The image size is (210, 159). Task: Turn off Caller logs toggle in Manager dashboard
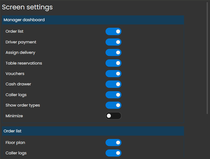113,95
